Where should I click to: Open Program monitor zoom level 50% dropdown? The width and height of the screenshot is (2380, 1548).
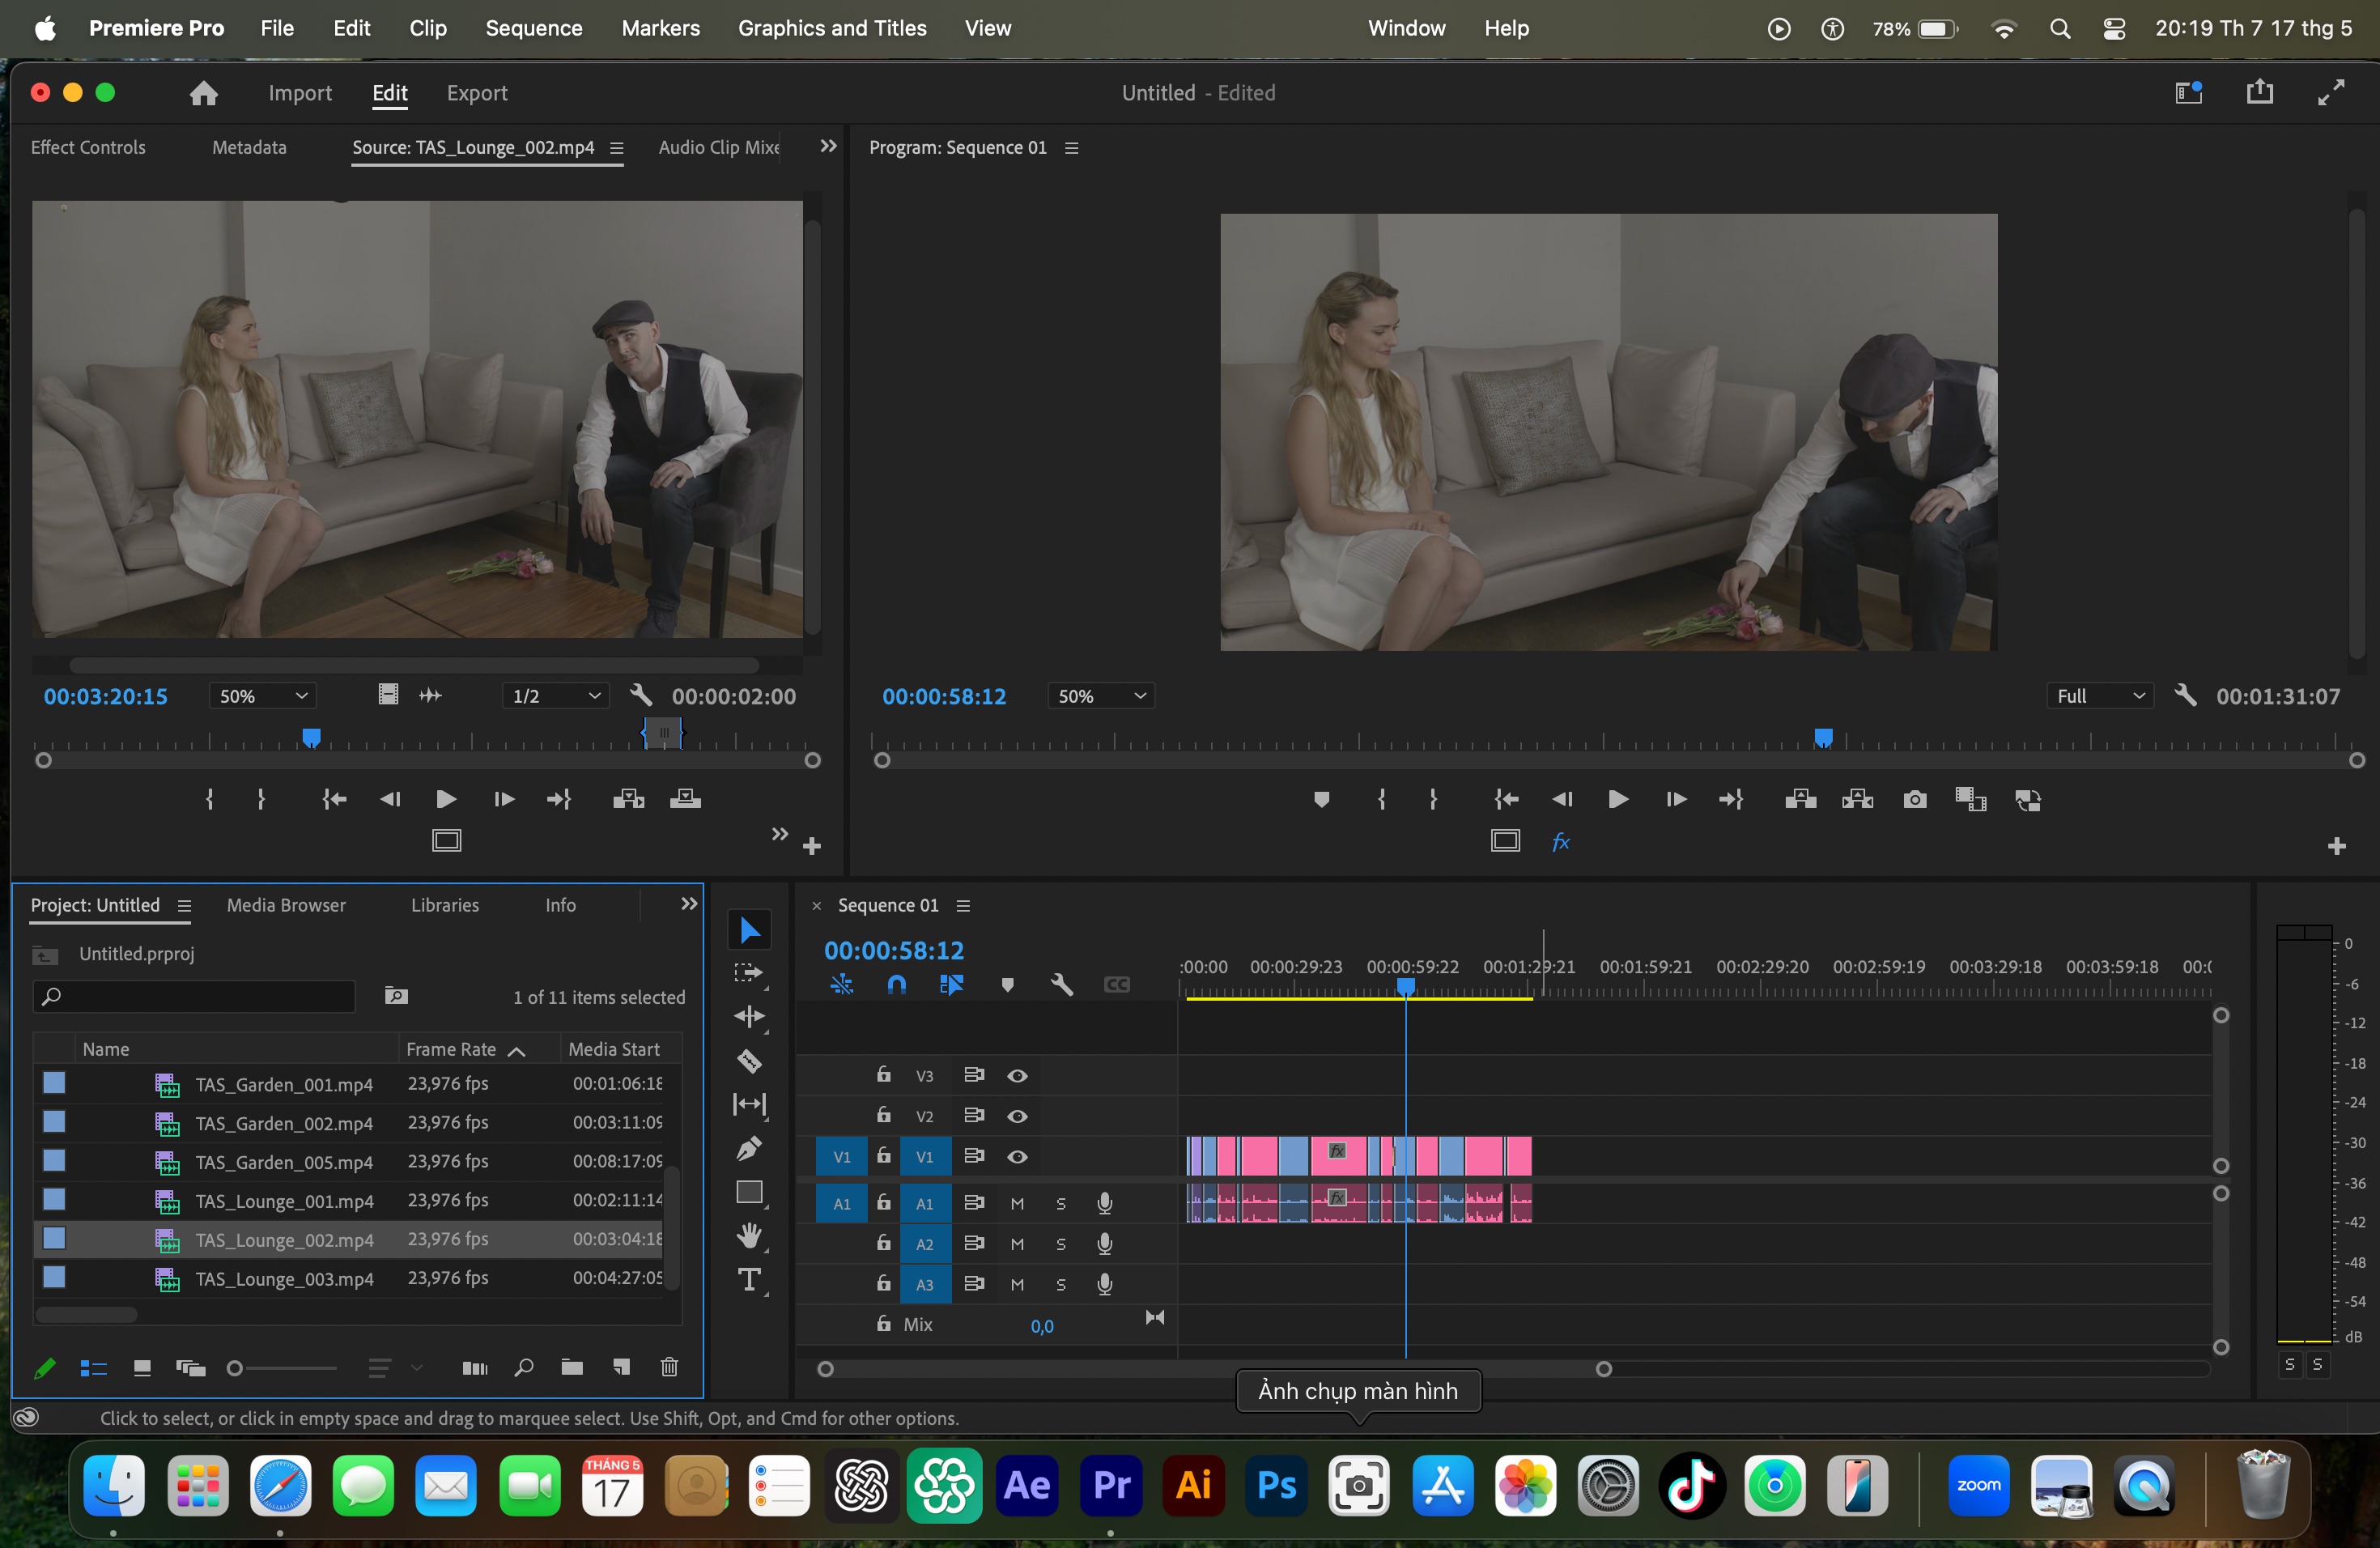[1101, 696]
